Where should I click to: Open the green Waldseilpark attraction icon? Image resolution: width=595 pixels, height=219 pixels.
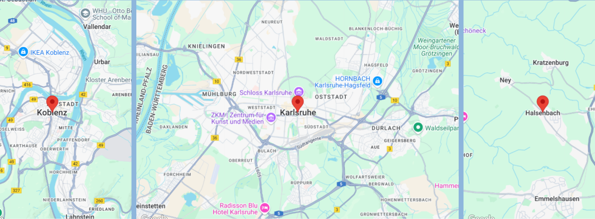tap(418, 128)
